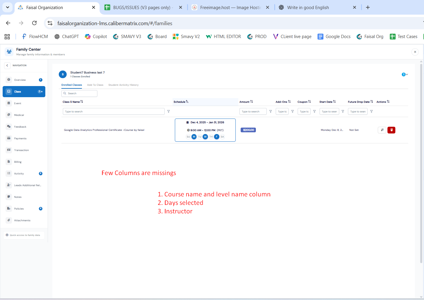Open the Future Drop Date filter menu
This screenshot has height=300, width=424.
pyautogui.click(x=371, y=112)
